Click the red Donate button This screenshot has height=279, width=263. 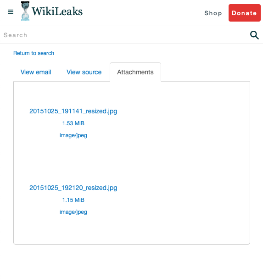(245, 13)
